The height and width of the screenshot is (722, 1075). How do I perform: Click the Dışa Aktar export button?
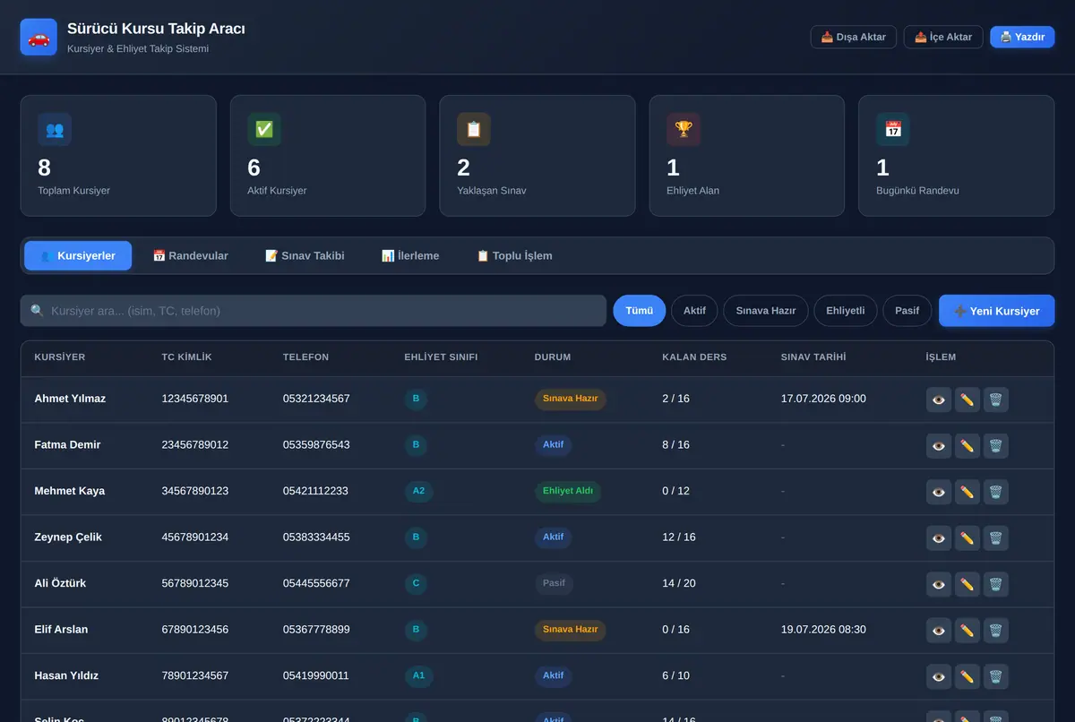854,37
